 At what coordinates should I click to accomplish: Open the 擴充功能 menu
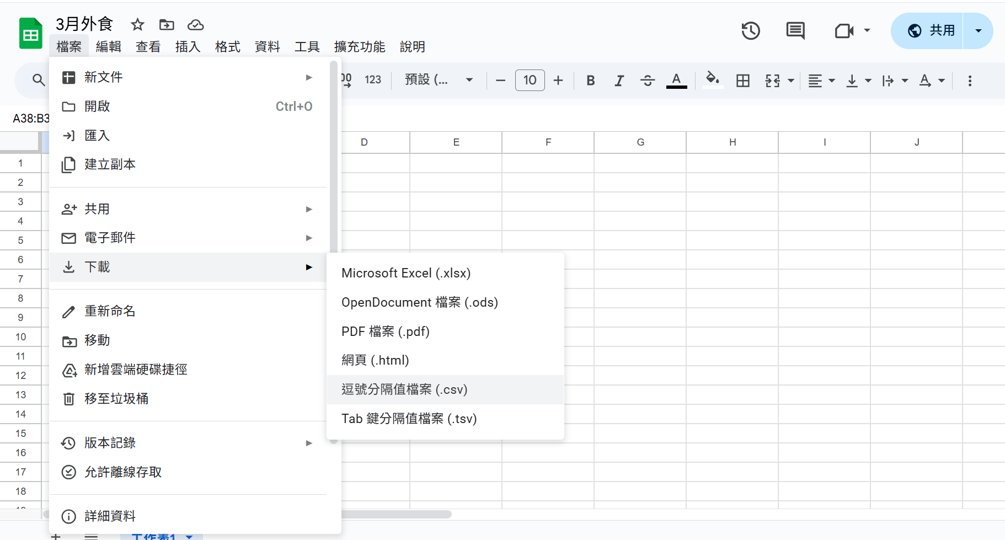[359, 47]
